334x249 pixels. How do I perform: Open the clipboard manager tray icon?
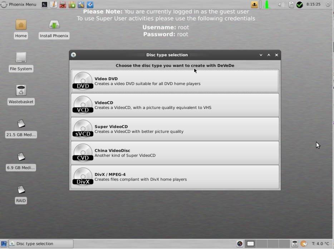(x=291, y=5)
